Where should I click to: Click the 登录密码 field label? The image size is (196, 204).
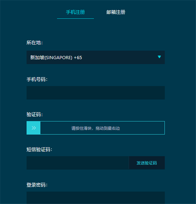click(37, 185)
